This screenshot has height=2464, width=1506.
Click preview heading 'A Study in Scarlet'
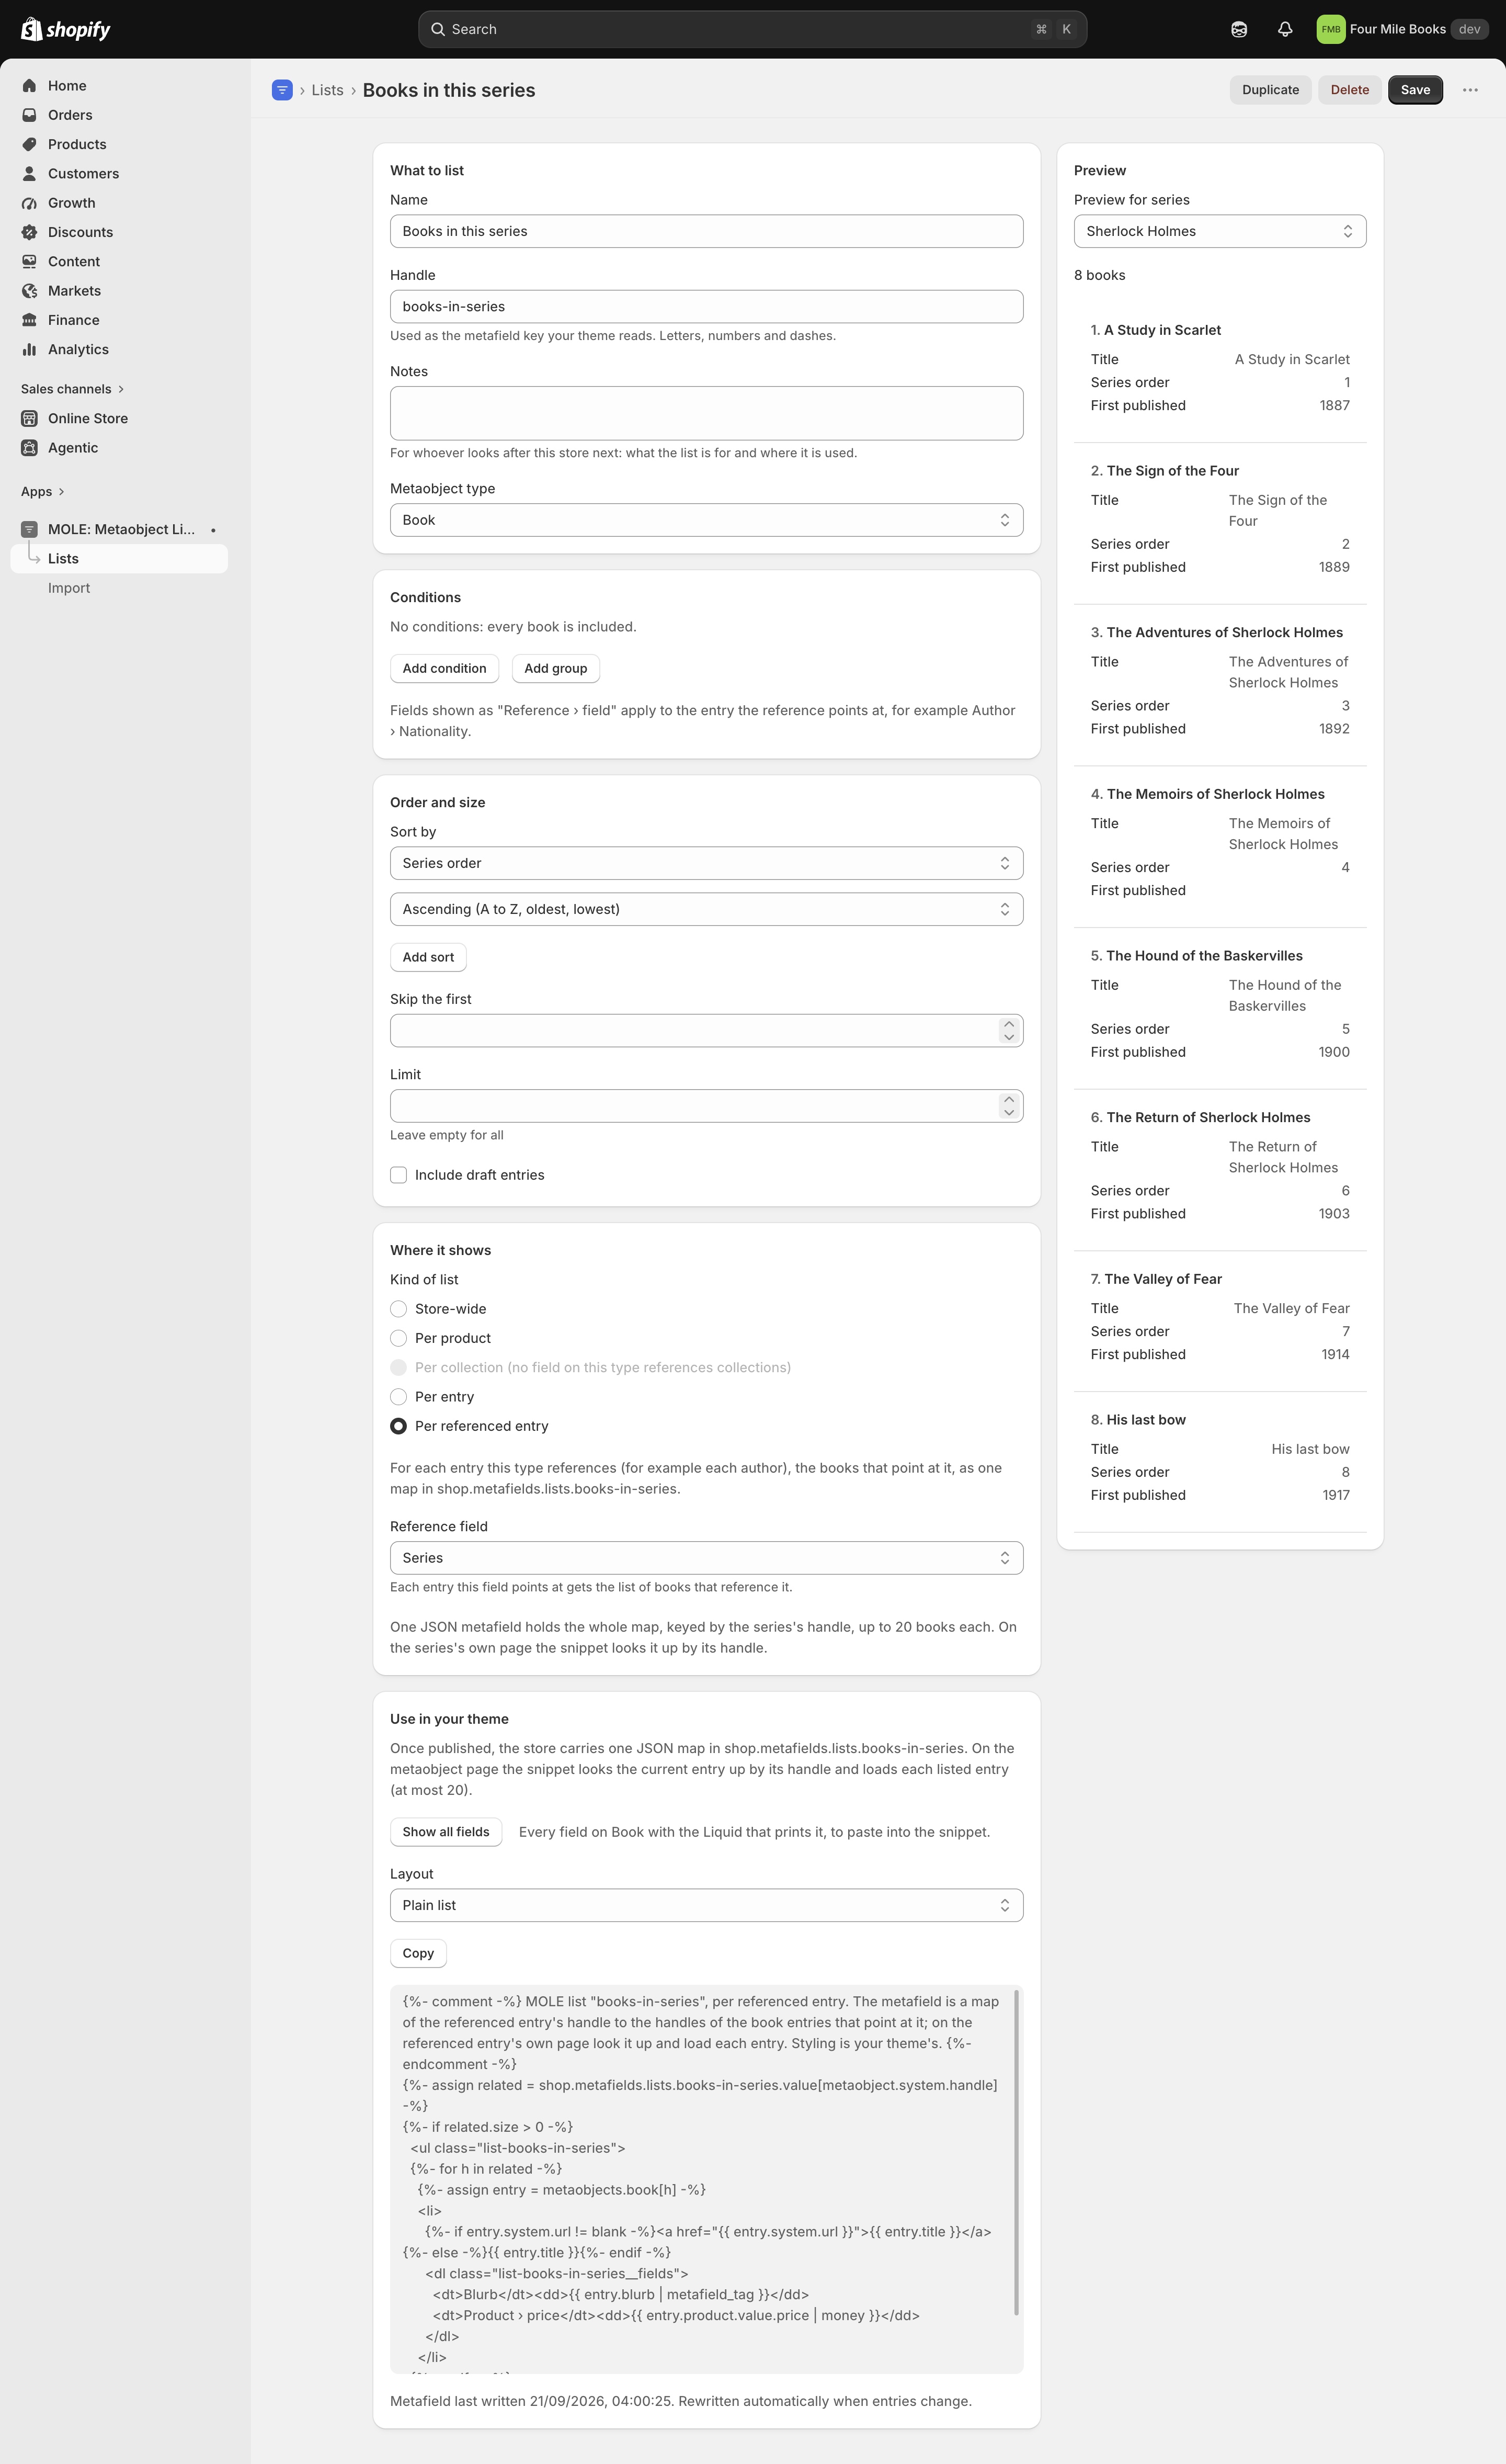tap(1162, 330)
